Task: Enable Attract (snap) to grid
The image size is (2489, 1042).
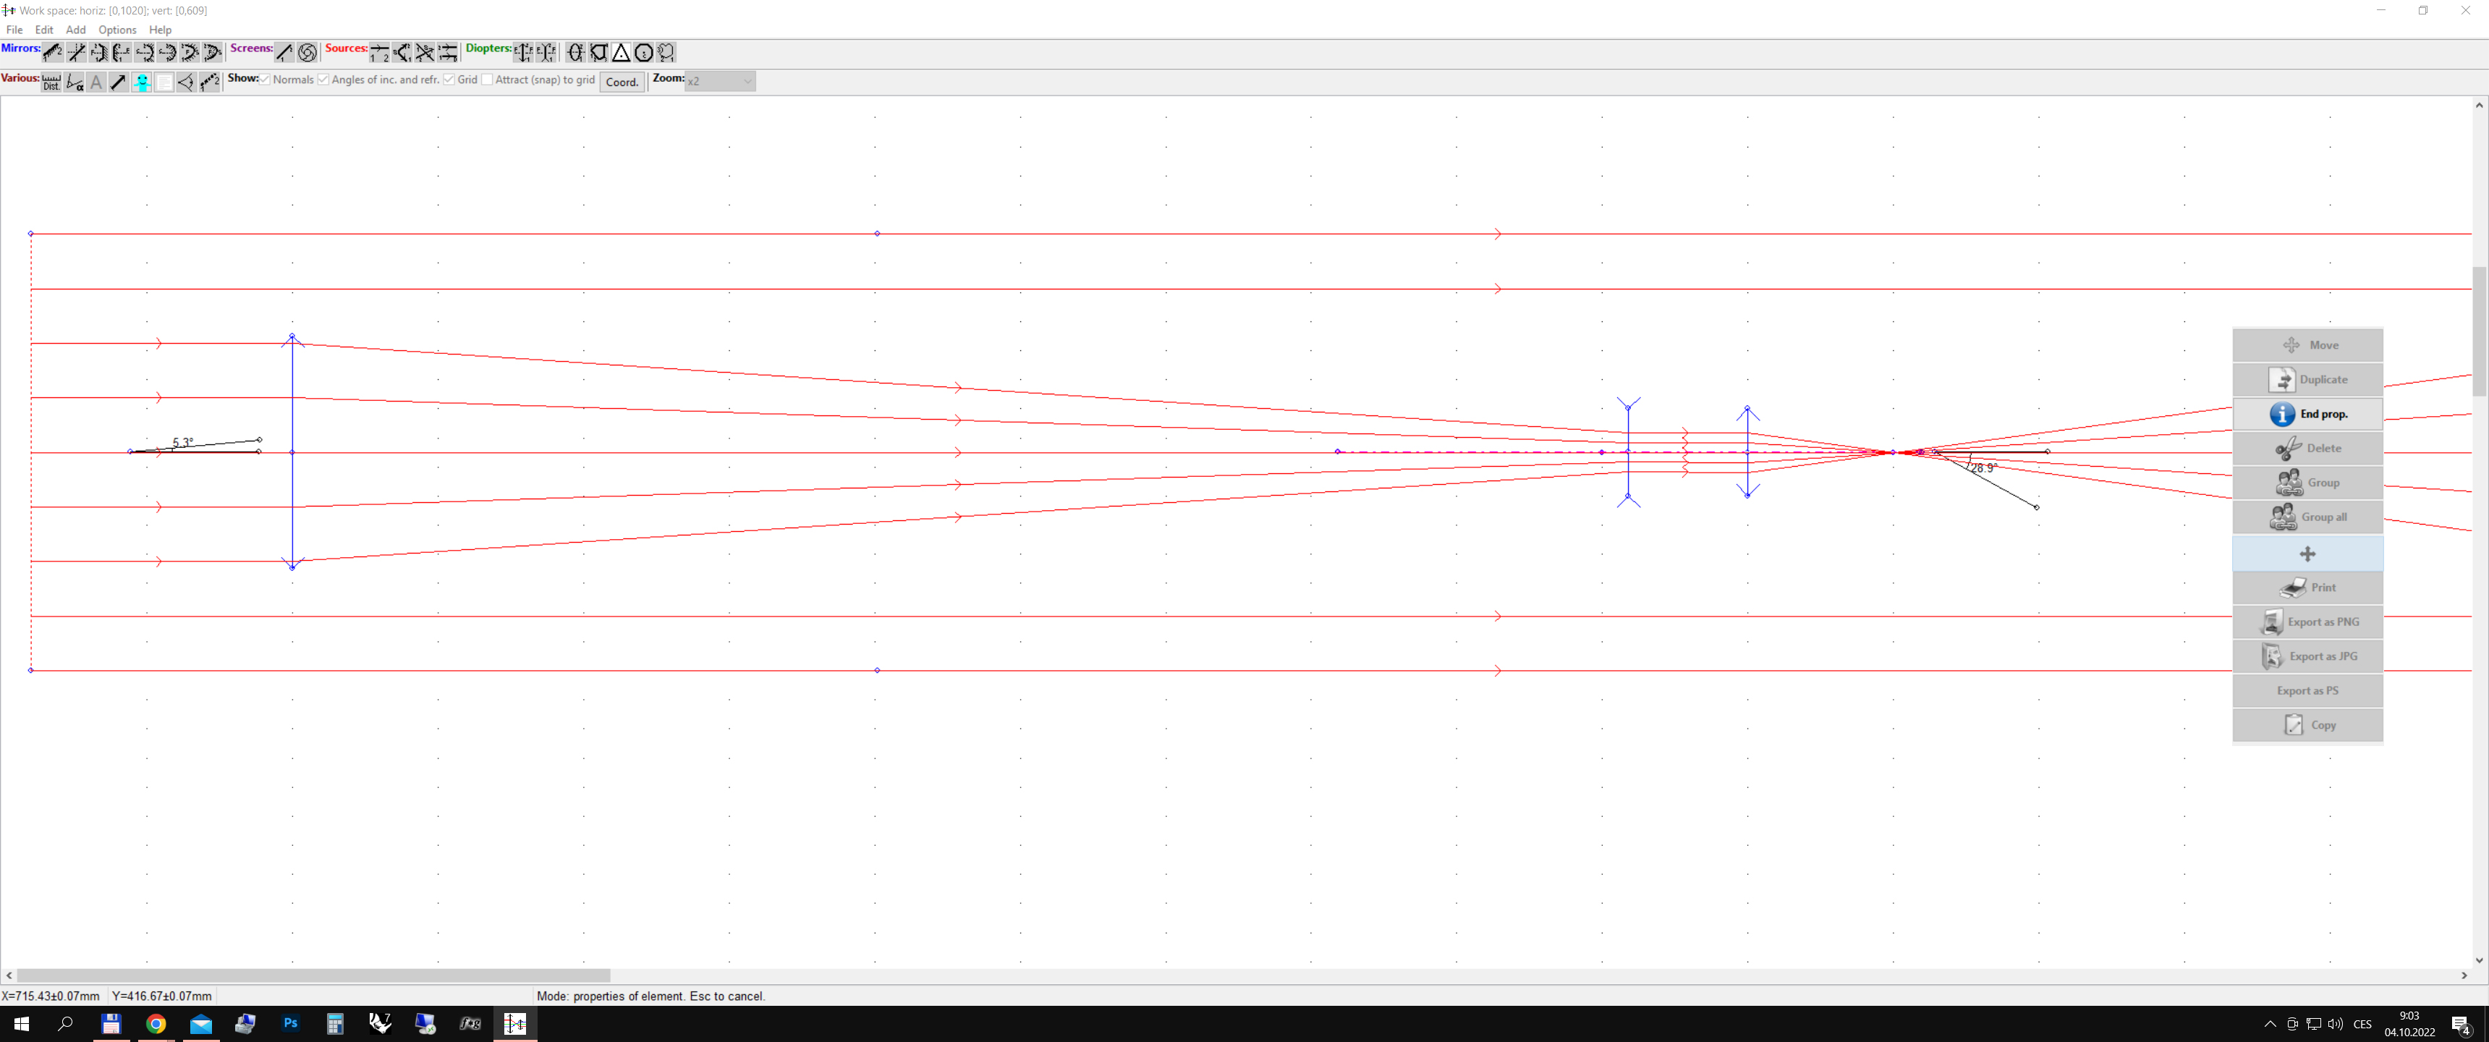Action: [487, 80]
